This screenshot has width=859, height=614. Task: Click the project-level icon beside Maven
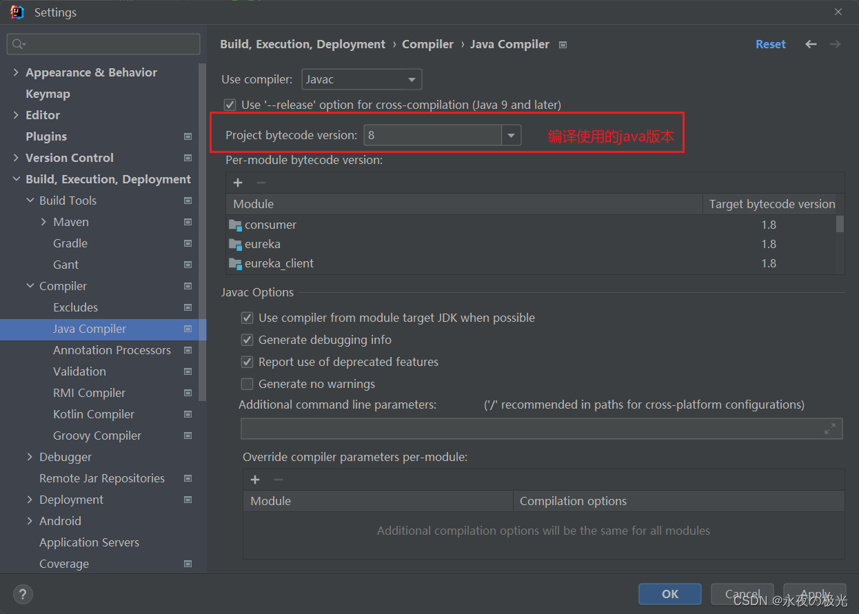click(188, 222)
